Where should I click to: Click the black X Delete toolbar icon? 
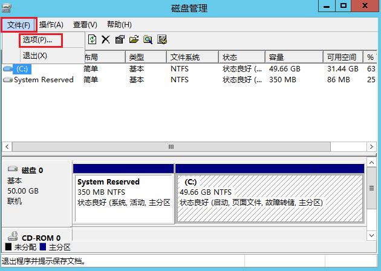106,39
